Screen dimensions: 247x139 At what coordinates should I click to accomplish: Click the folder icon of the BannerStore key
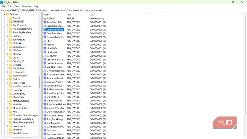(x=11, y=40)
